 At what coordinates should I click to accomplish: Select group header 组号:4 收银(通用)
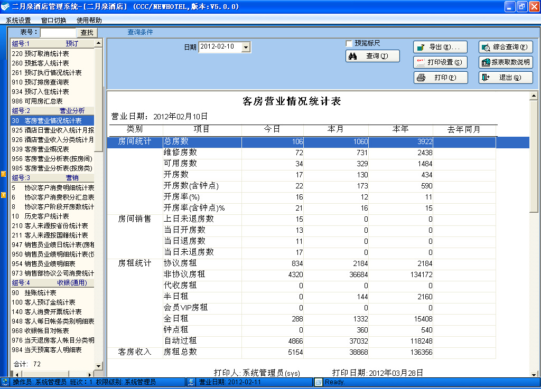click(x=52, y=283)
